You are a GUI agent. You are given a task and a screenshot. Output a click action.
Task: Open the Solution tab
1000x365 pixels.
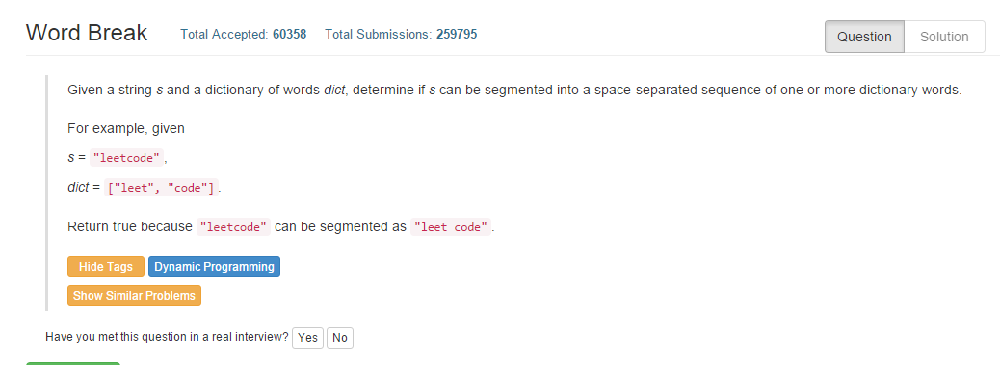tap(944, 37)
